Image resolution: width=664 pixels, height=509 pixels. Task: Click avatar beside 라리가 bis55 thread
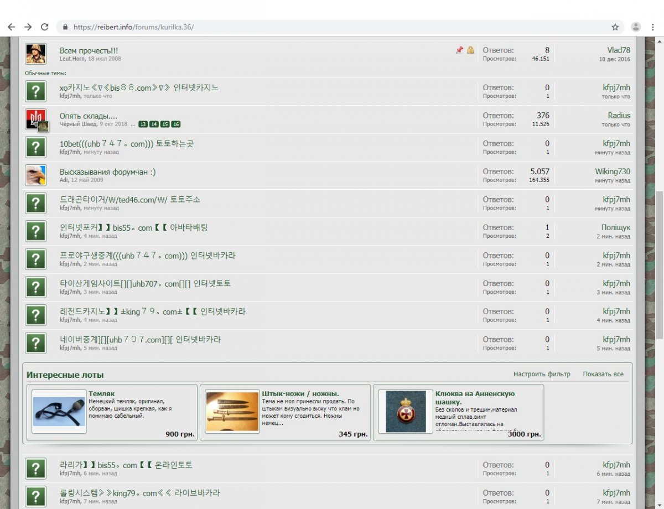click(36, 469)
